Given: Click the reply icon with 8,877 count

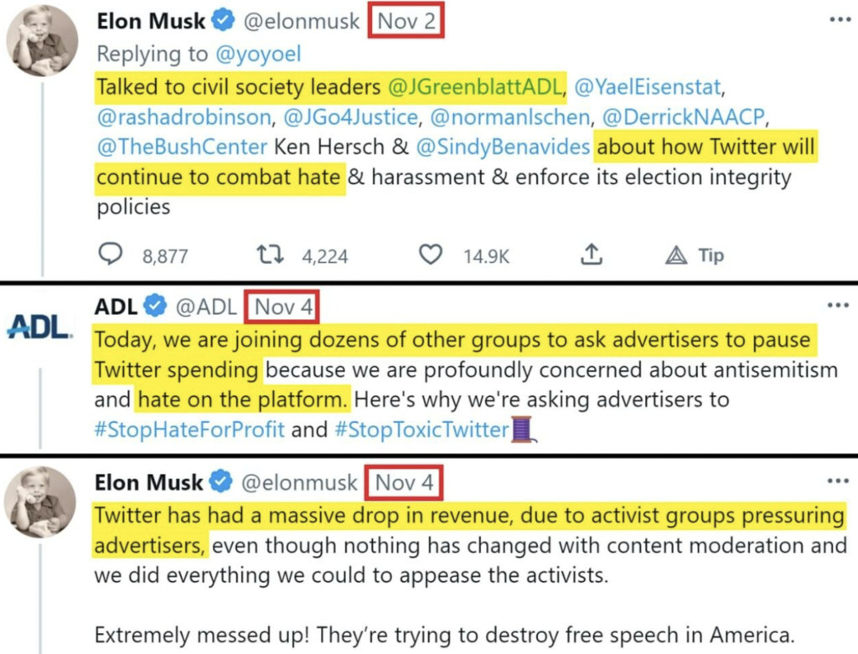Looking at the screenshot, I should (x=110, y=255).
